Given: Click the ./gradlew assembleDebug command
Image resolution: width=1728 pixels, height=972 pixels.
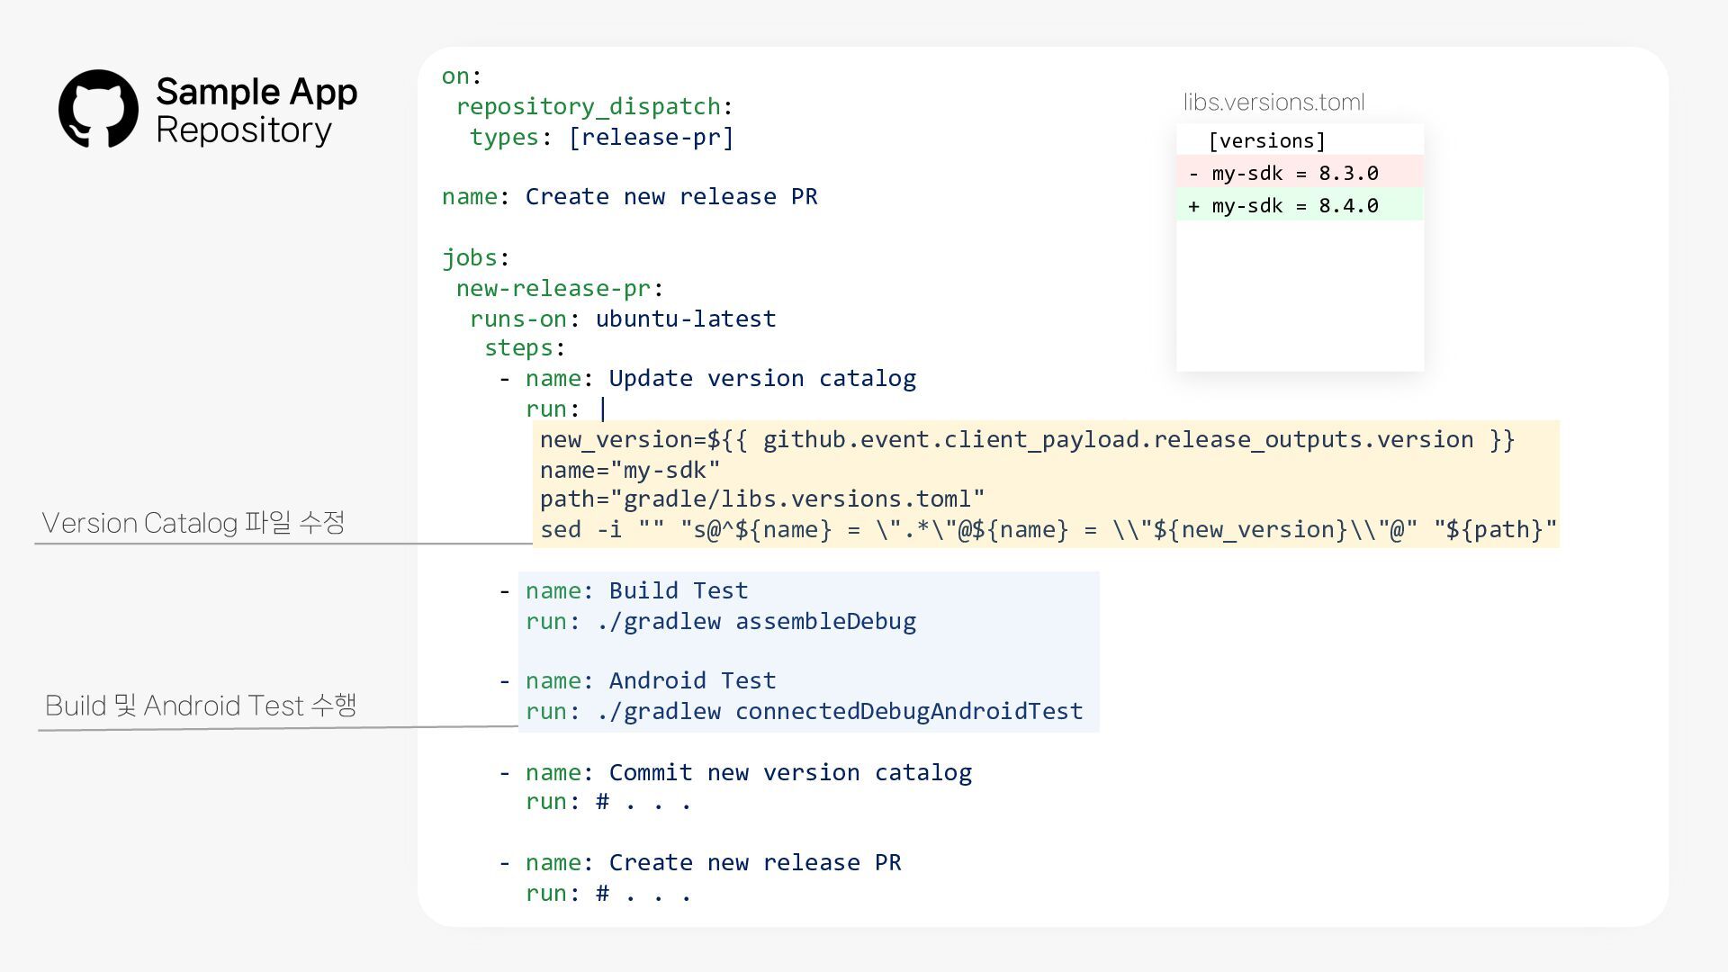Looking at the screenshot, I should coord(756,622).
